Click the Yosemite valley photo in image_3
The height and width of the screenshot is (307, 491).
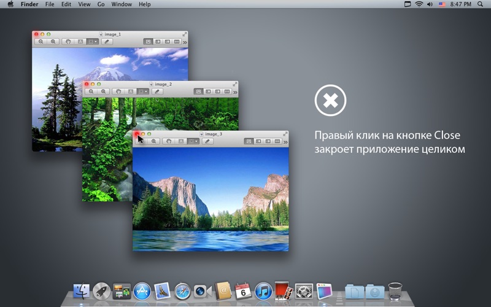pos(211,199)
